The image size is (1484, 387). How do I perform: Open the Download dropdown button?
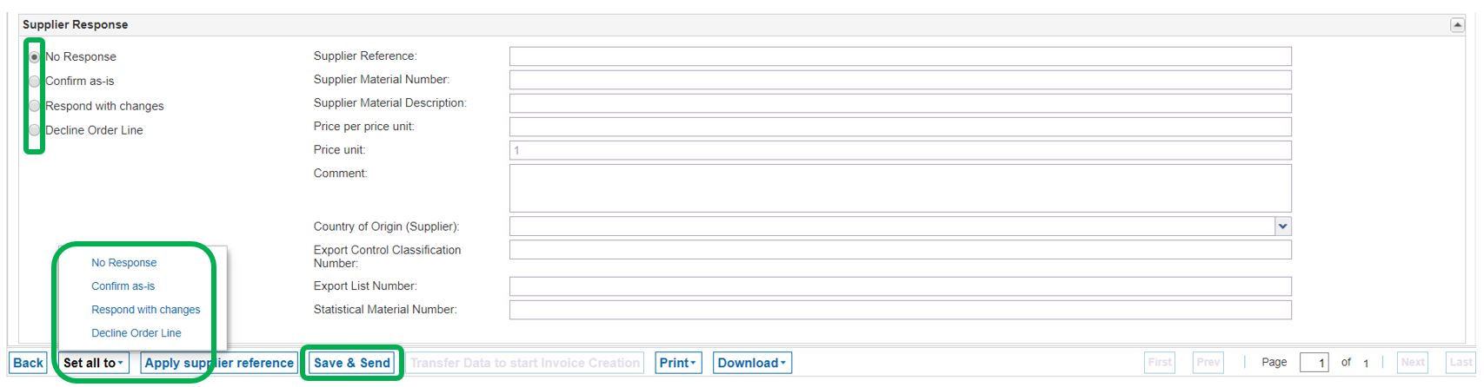coord(752,363)
